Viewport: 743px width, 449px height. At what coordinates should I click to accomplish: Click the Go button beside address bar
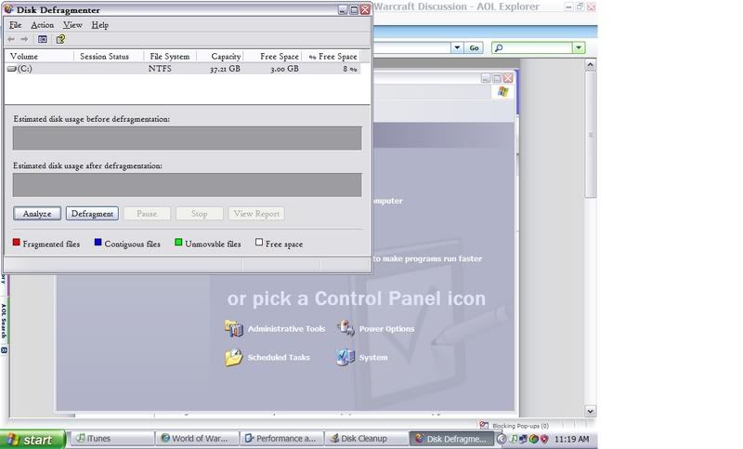pyautogui.click(x=474, y=47)
